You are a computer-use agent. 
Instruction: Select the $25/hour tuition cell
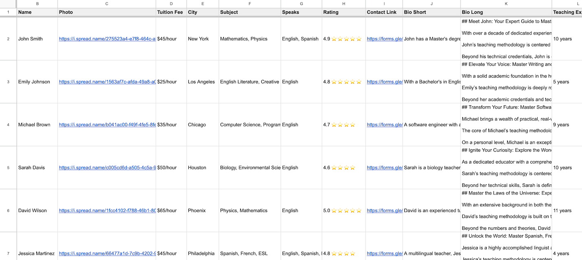click(x=171, y=82)
